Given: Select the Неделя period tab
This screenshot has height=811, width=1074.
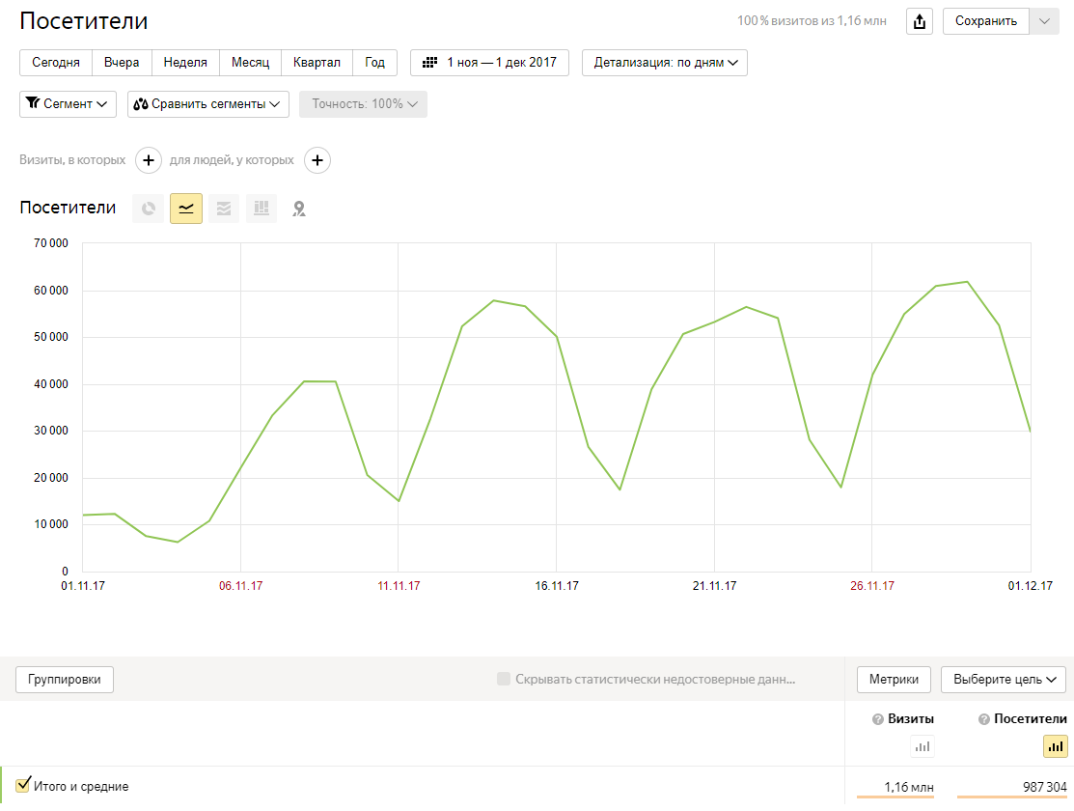Looking at the screenshot, I should click(185, 63).
